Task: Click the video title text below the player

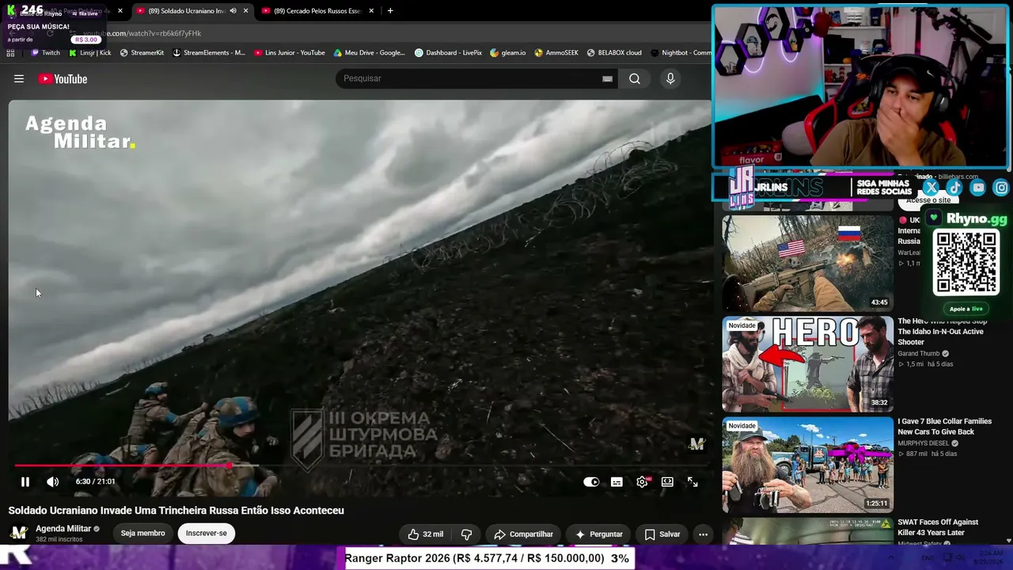Action: point(176,511)
